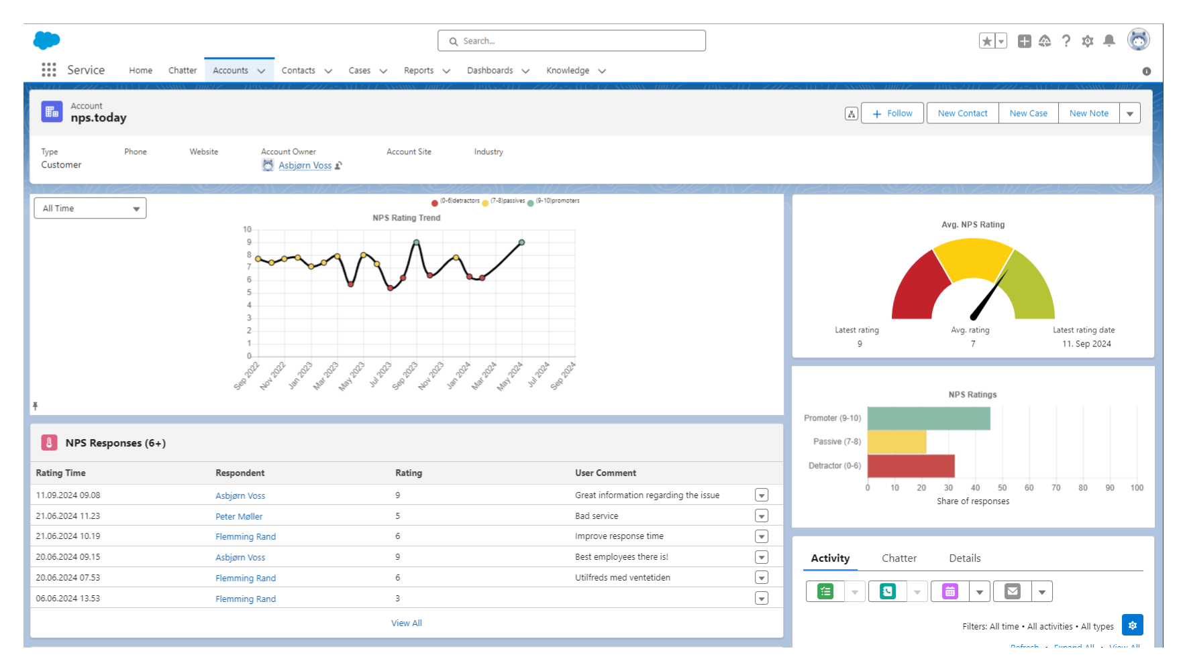Image resolution: width=1185 pixels, height=669 pixels.
Task: Open the Reports menu item
Action: click(418, 70)
